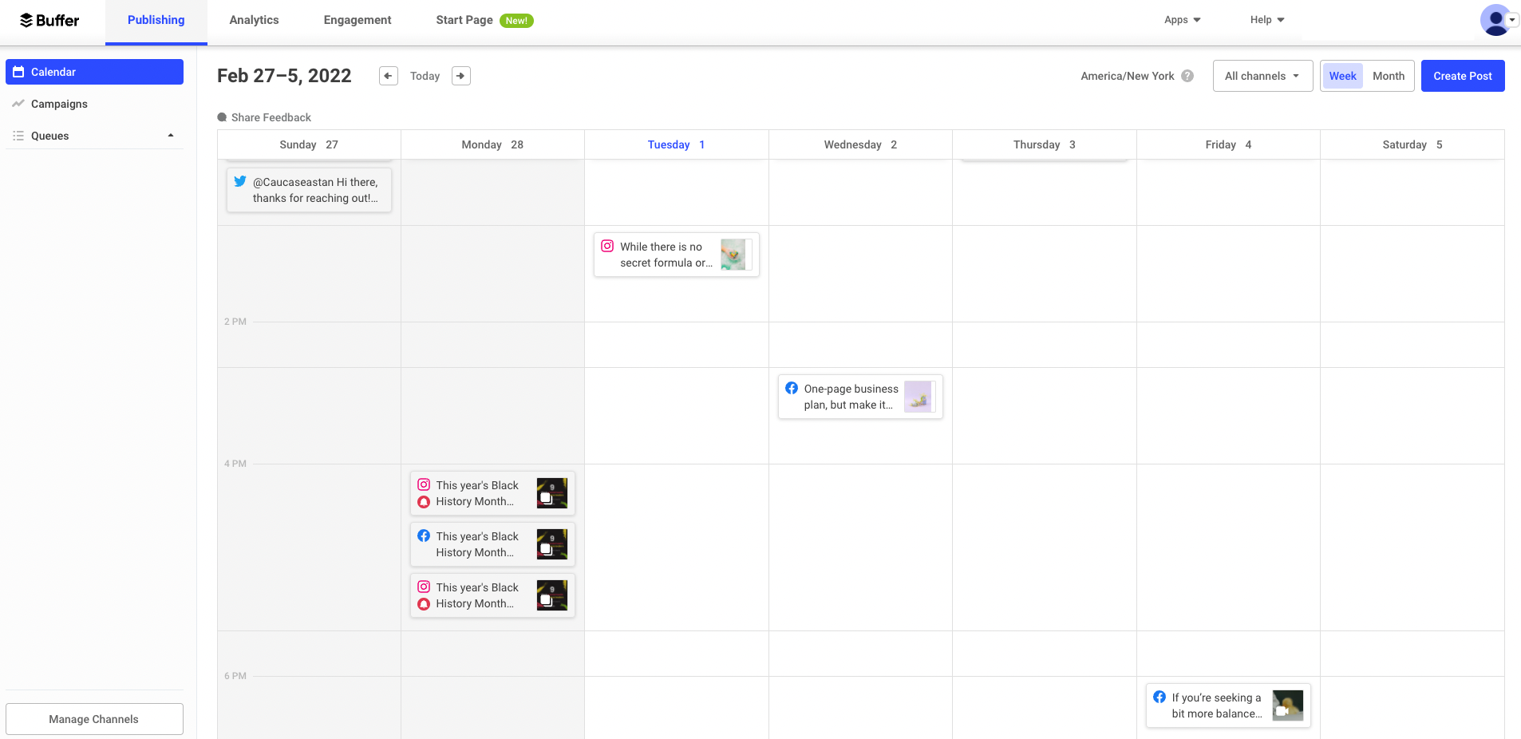Click the timezone help question mark icon
Screen dimensions: 1521x739
(1188, 76)
